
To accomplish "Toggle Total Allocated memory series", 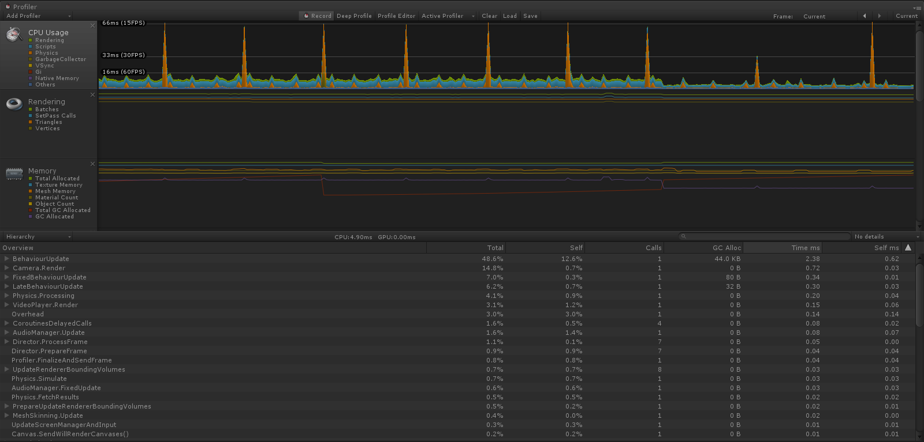I will click(x=31, y=179).
